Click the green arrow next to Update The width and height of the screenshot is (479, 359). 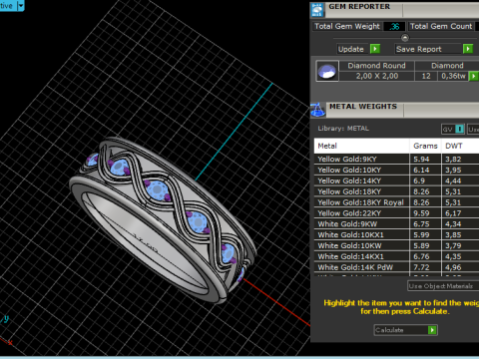point(375,49)
